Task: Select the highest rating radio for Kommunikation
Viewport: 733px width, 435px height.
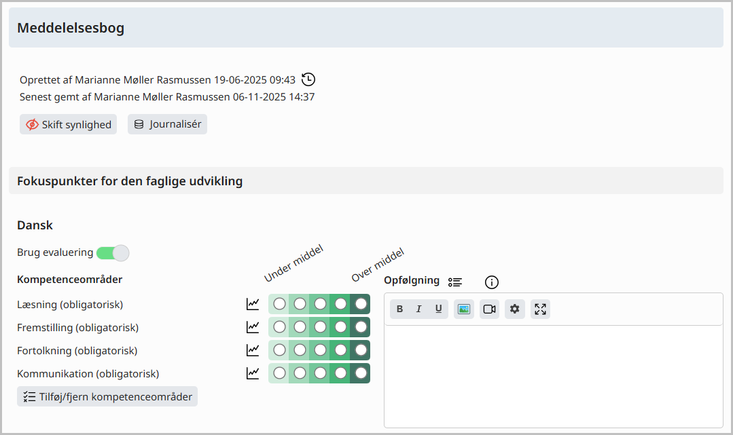Action: click(x=361, y=373)
